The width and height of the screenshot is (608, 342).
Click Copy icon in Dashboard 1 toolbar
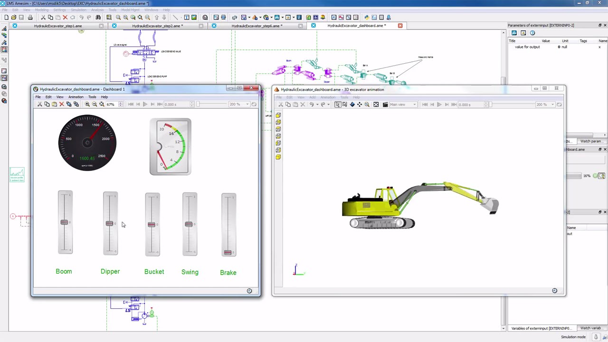point(47,104)
